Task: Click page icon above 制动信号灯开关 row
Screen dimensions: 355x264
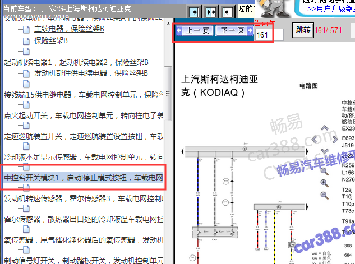Action: point(26,250)
